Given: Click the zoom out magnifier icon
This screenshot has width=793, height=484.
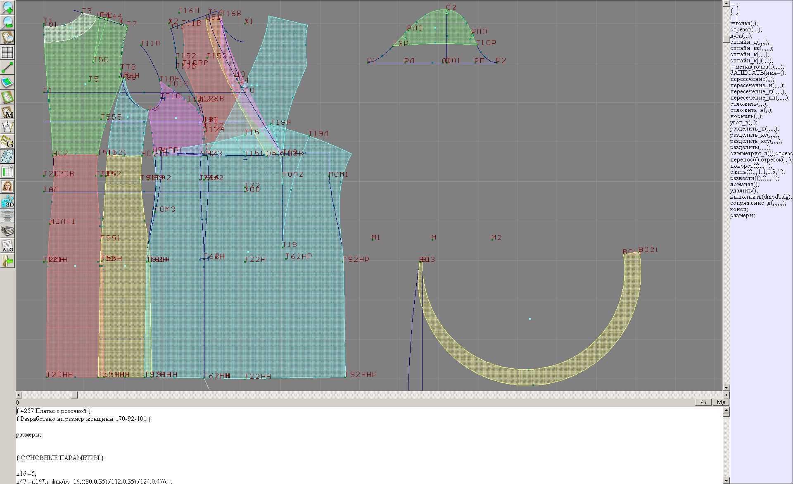Looking at the screenshot, I should coord(7,22).
